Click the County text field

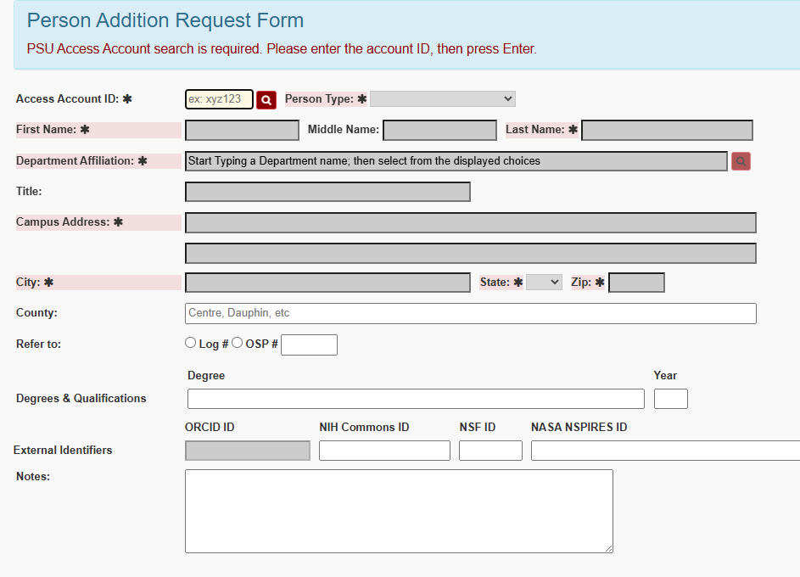[x=470, y=313]
